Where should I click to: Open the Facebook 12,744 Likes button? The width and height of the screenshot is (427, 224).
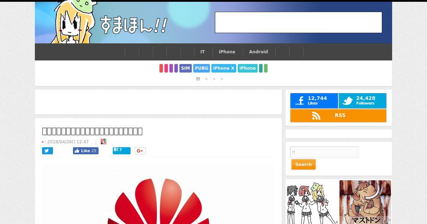coord(314,101)
